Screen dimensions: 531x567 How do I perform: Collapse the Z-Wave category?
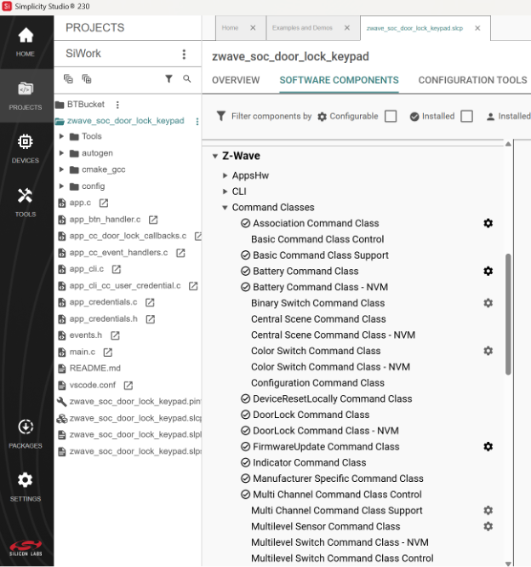(215, 156)
